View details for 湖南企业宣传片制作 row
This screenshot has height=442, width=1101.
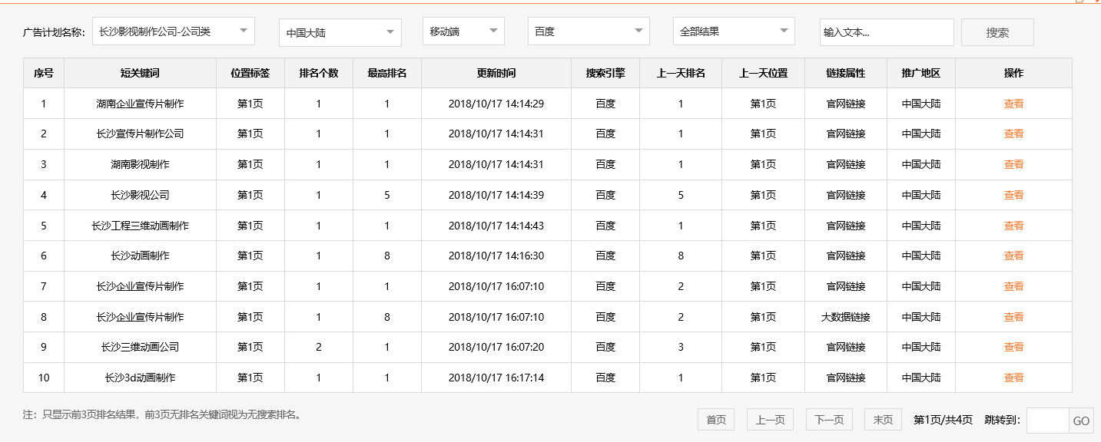click(1013, 104)
